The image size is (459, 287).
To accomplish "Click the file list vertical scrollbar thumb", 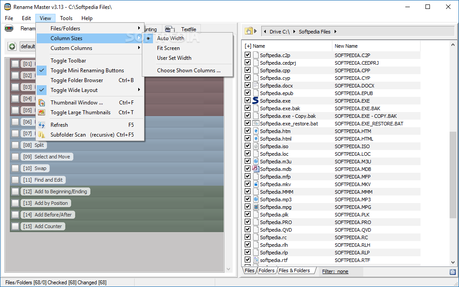I will click(453, 175).
